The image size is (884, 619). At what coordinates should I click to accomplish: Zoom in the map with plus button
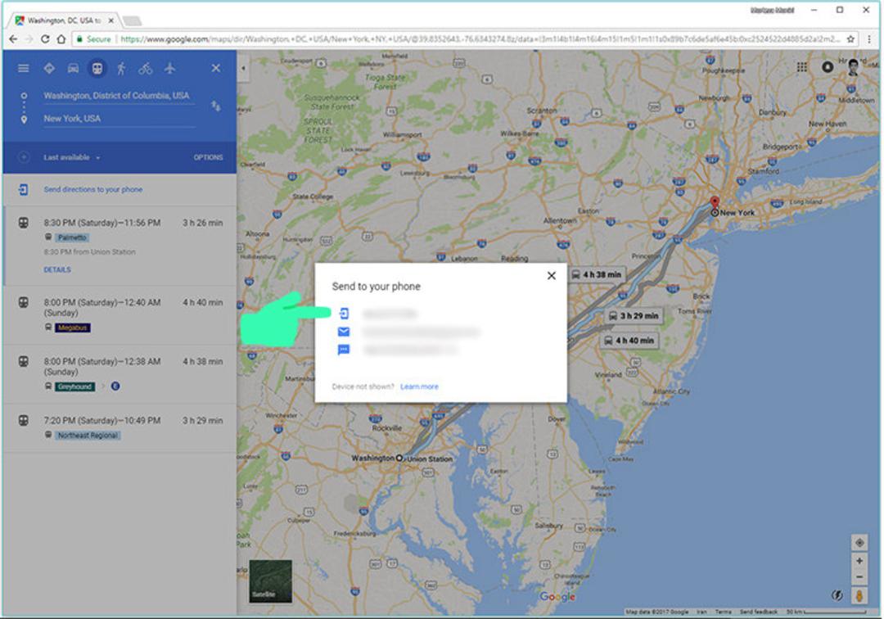pyautogui.click(x=859, y=561)
